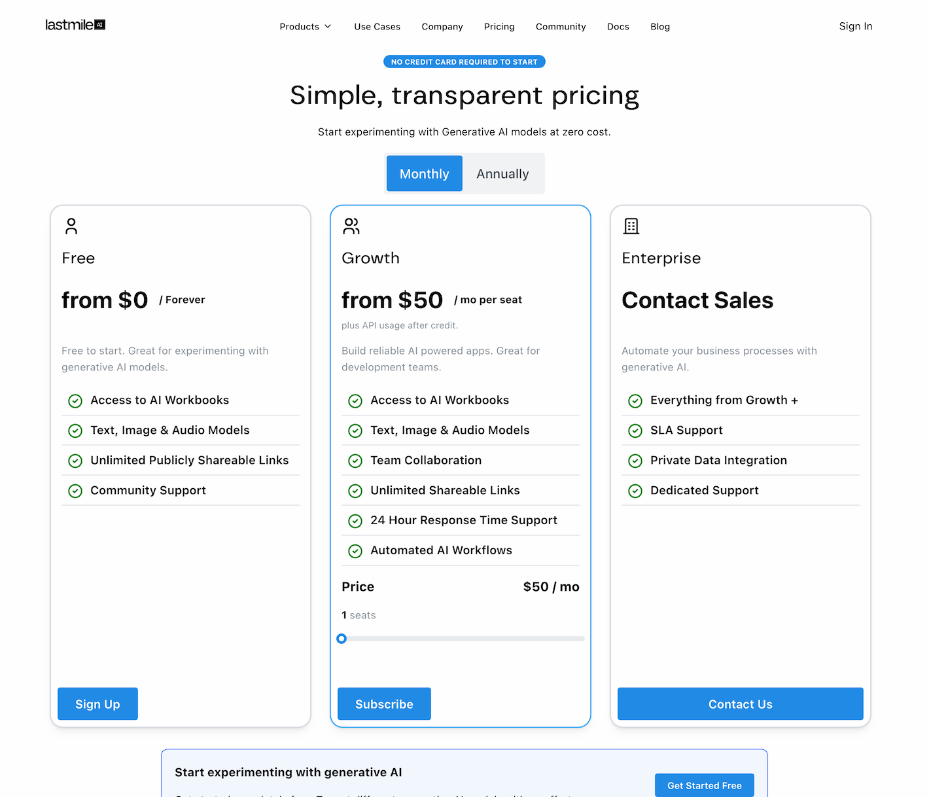Click the No Credit Card Required badge
The width and height of the screenshot is (929, 797).
tap(464, 62)
